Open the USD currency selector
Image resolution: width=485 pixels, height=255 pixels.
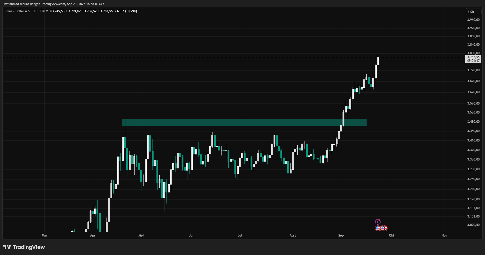click(471, 12)
